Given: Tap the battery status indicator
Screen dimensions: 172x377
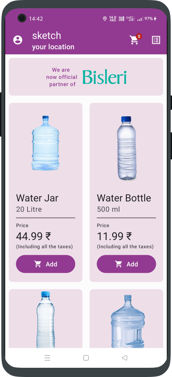Looking at the screenshot, I should coord(150,18).
